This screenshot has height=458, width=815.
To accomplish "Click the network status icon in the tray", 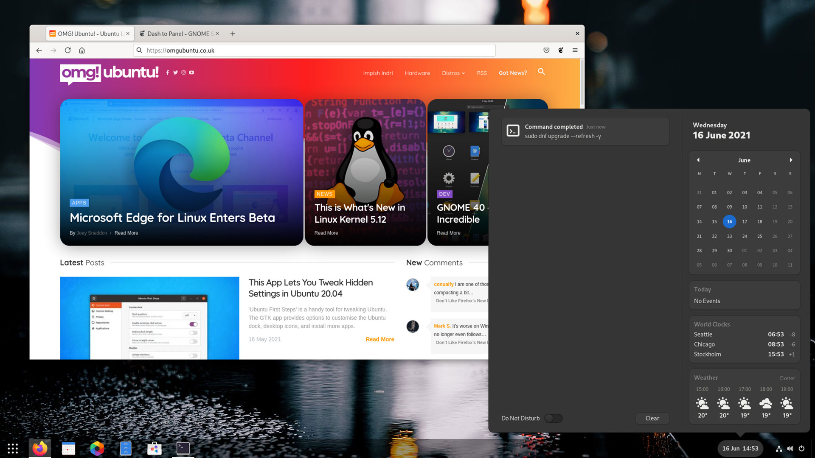I will click(x=779, y=449).
